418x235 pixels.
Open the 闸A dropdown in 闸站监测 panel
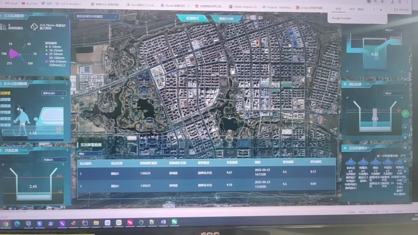tap(394, 93)
